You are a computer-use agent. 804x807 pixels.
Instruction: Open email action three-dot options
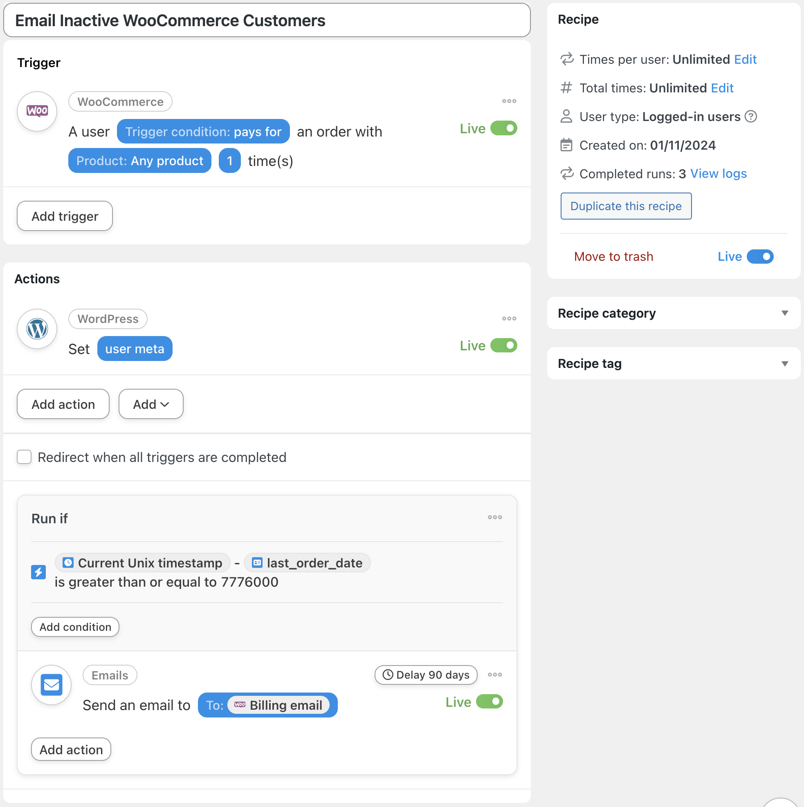click(495, 675)
